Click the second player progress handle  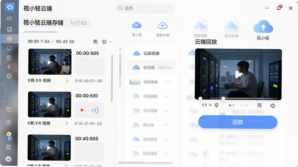click(x=223, y=98)
